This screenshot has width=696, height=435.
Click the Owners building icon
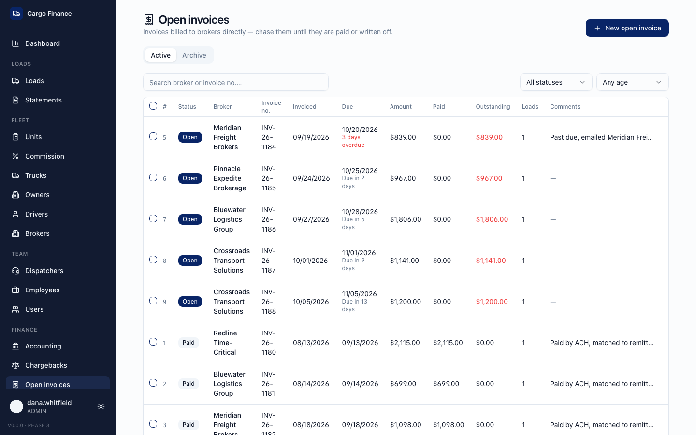15,195
